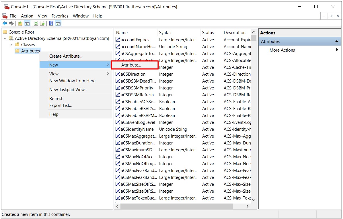Select Attribute... in the New submenu
This screenshot has width=343, height=219.
pyautogui.click(x=134, y=65)
